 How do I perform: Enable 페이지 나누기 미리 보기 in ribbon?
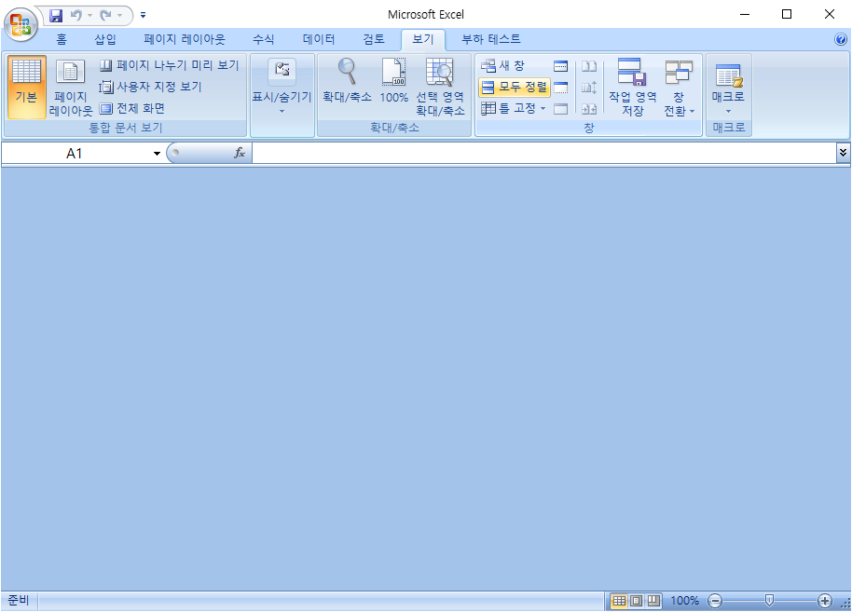pos(170,65)
